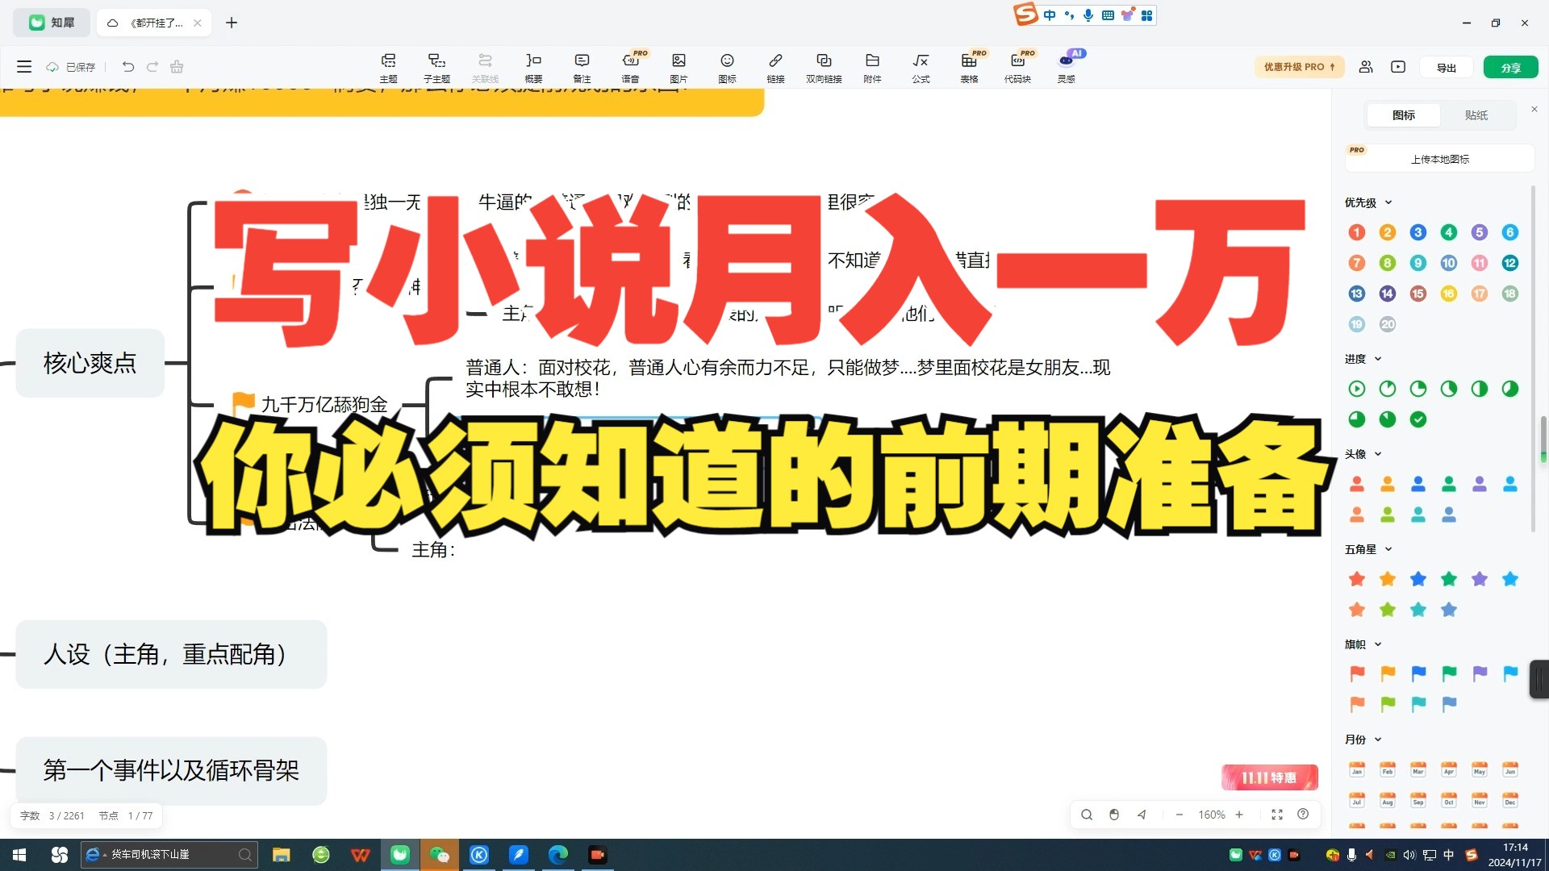The height and width of the screenshot is (871, 1549).
Task: Undo the last action
Action: pos(128,67)
